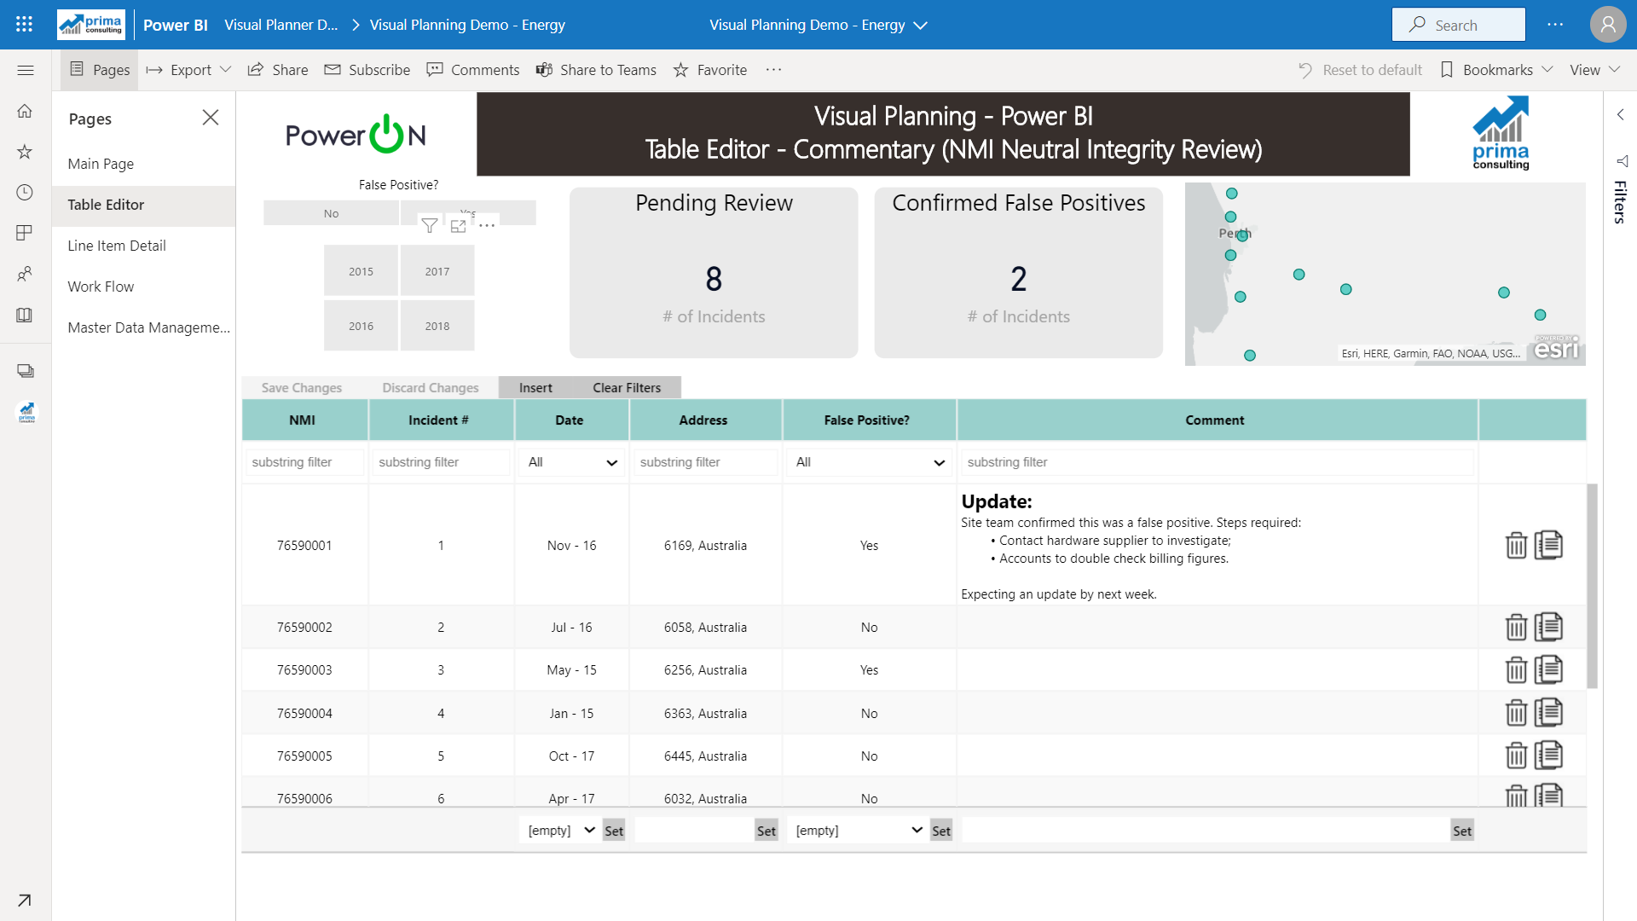Click the Favorite star icon in toolbar
Screen dimensions: 1637x921
(680, 70)
